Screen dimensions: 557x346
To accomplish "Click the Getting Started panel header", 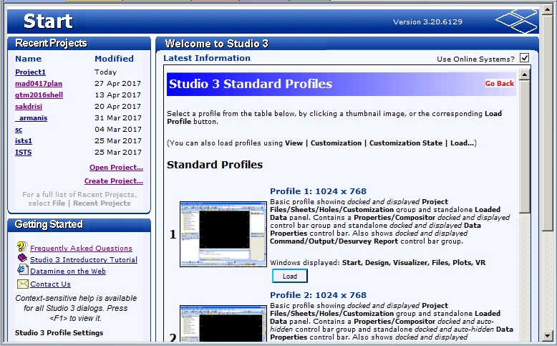I will [x=79, y=224].
